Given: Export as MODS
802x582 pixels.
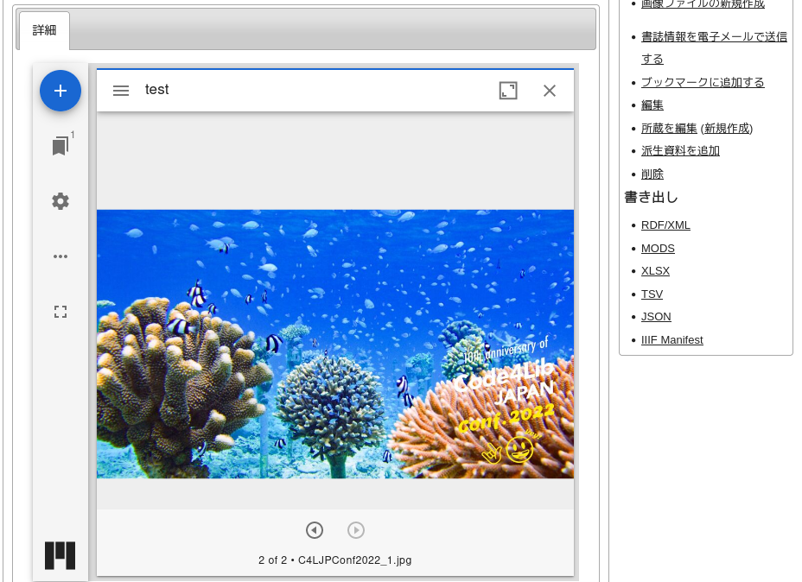Looking at the screenshot, I should pos(658,249).
